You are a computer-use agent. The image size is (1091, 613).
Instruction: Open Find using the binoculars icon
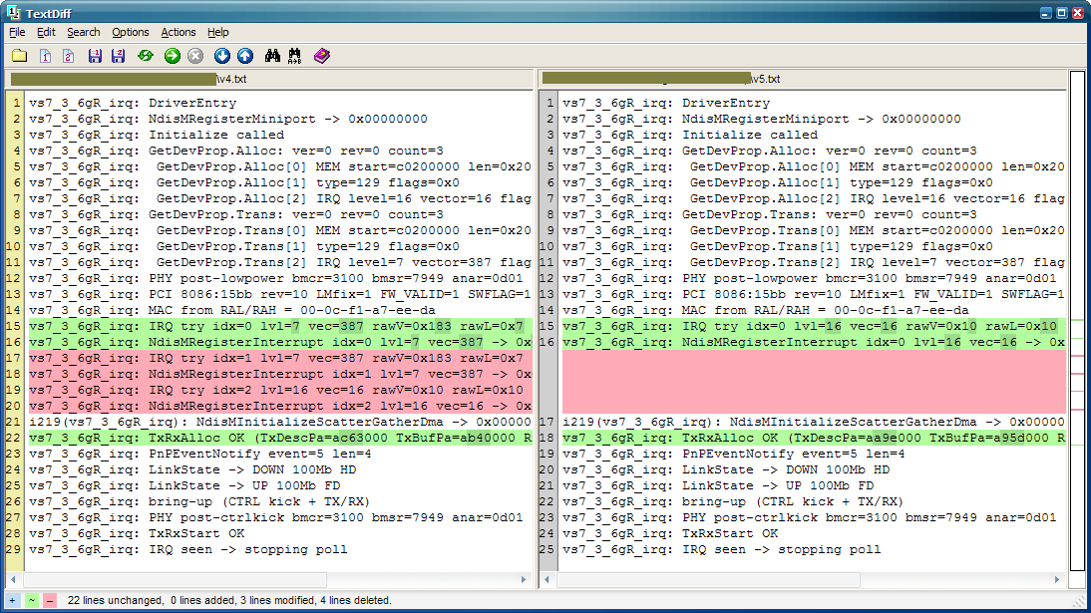coord(272,56)
